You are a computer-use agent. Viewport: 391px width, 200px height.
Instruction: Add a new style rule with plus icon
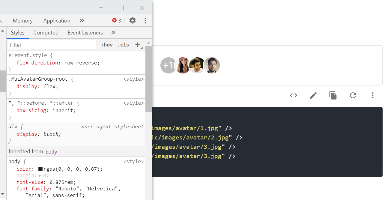point(138,44)
